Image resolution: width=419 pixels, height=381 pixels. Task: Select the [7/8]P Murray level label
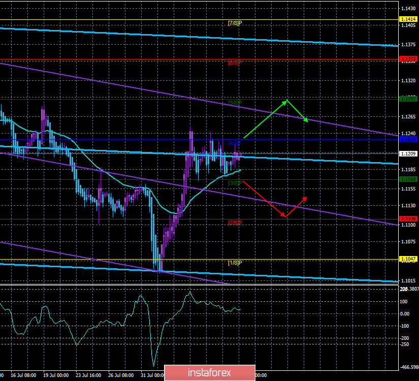tap(235, 23)
